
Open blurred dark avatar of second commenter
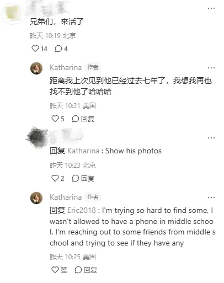(37, 137)
